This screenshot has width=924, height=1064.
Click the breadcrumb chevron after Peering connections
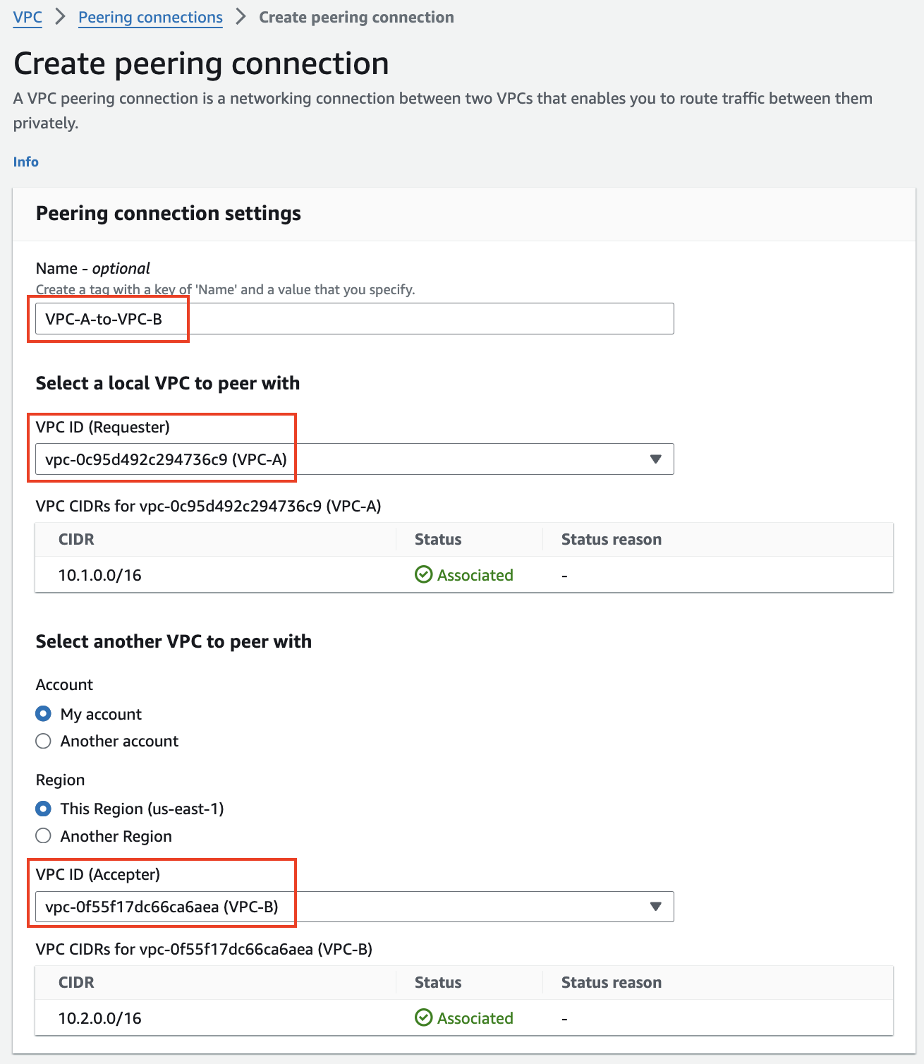pyautogui.click(x=241, y=17)
